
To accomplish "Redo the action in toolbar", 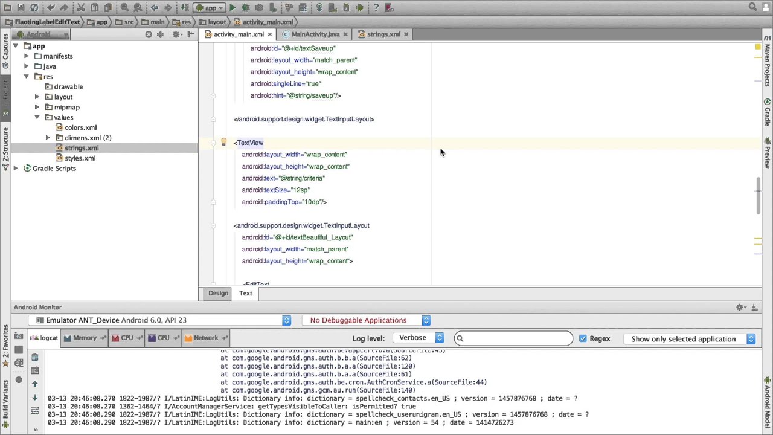I will pyautogui.click(x=64, y=8).
